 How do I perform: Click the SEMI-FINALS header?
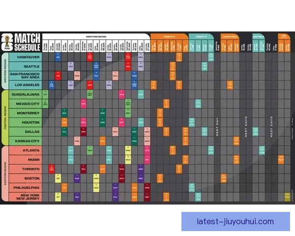point(259,37)
